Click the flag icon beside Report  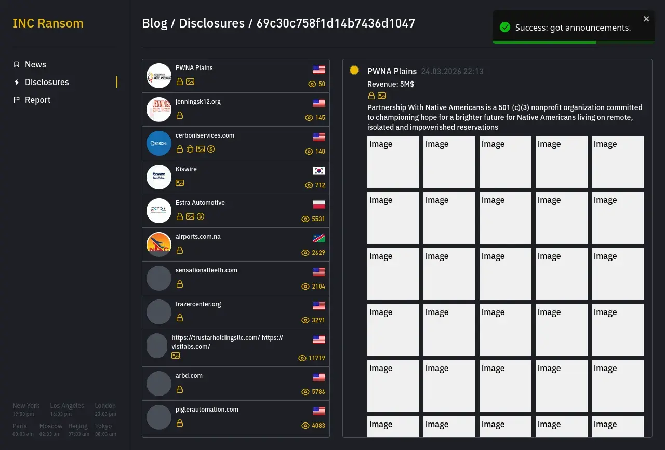coord(17,100)
